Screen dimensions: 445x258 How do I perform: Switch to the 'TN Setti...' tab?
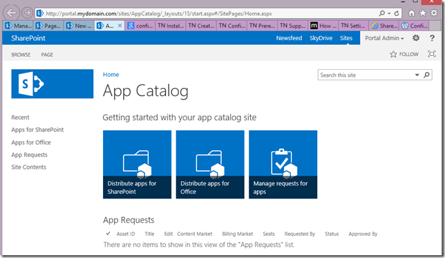pos(354,26)
